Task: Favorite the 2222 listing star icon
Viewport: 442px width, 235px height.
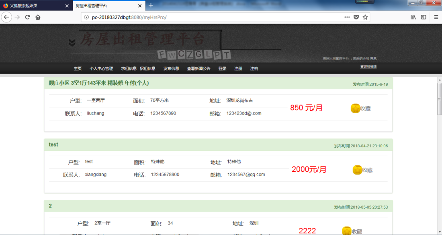Action: pos(347,231)
